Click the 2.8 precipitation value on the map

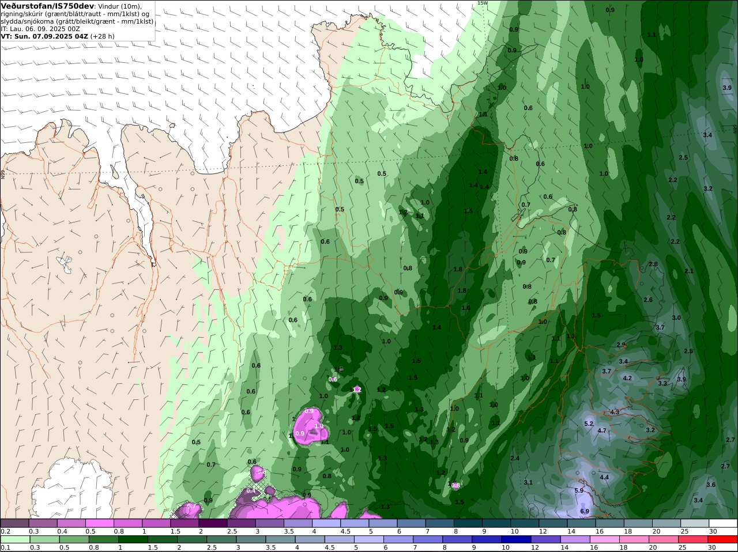653,264
